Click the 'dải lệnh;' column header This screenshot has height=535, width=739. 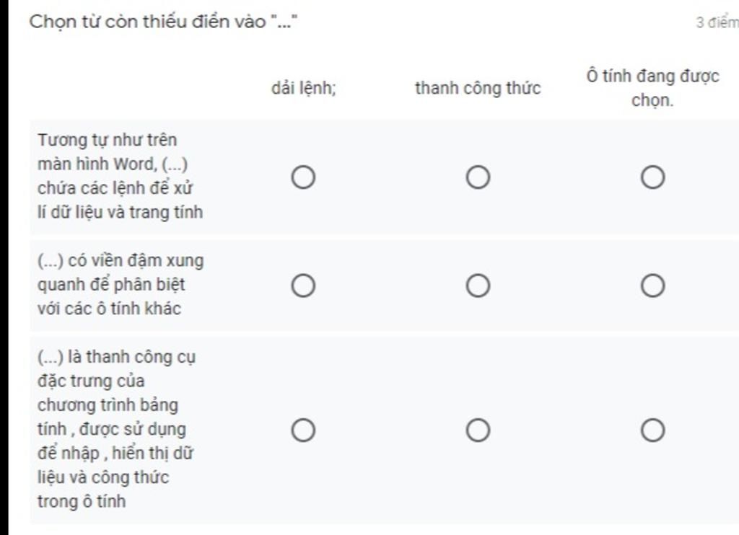pyautogui.click(x=303, y=89)
